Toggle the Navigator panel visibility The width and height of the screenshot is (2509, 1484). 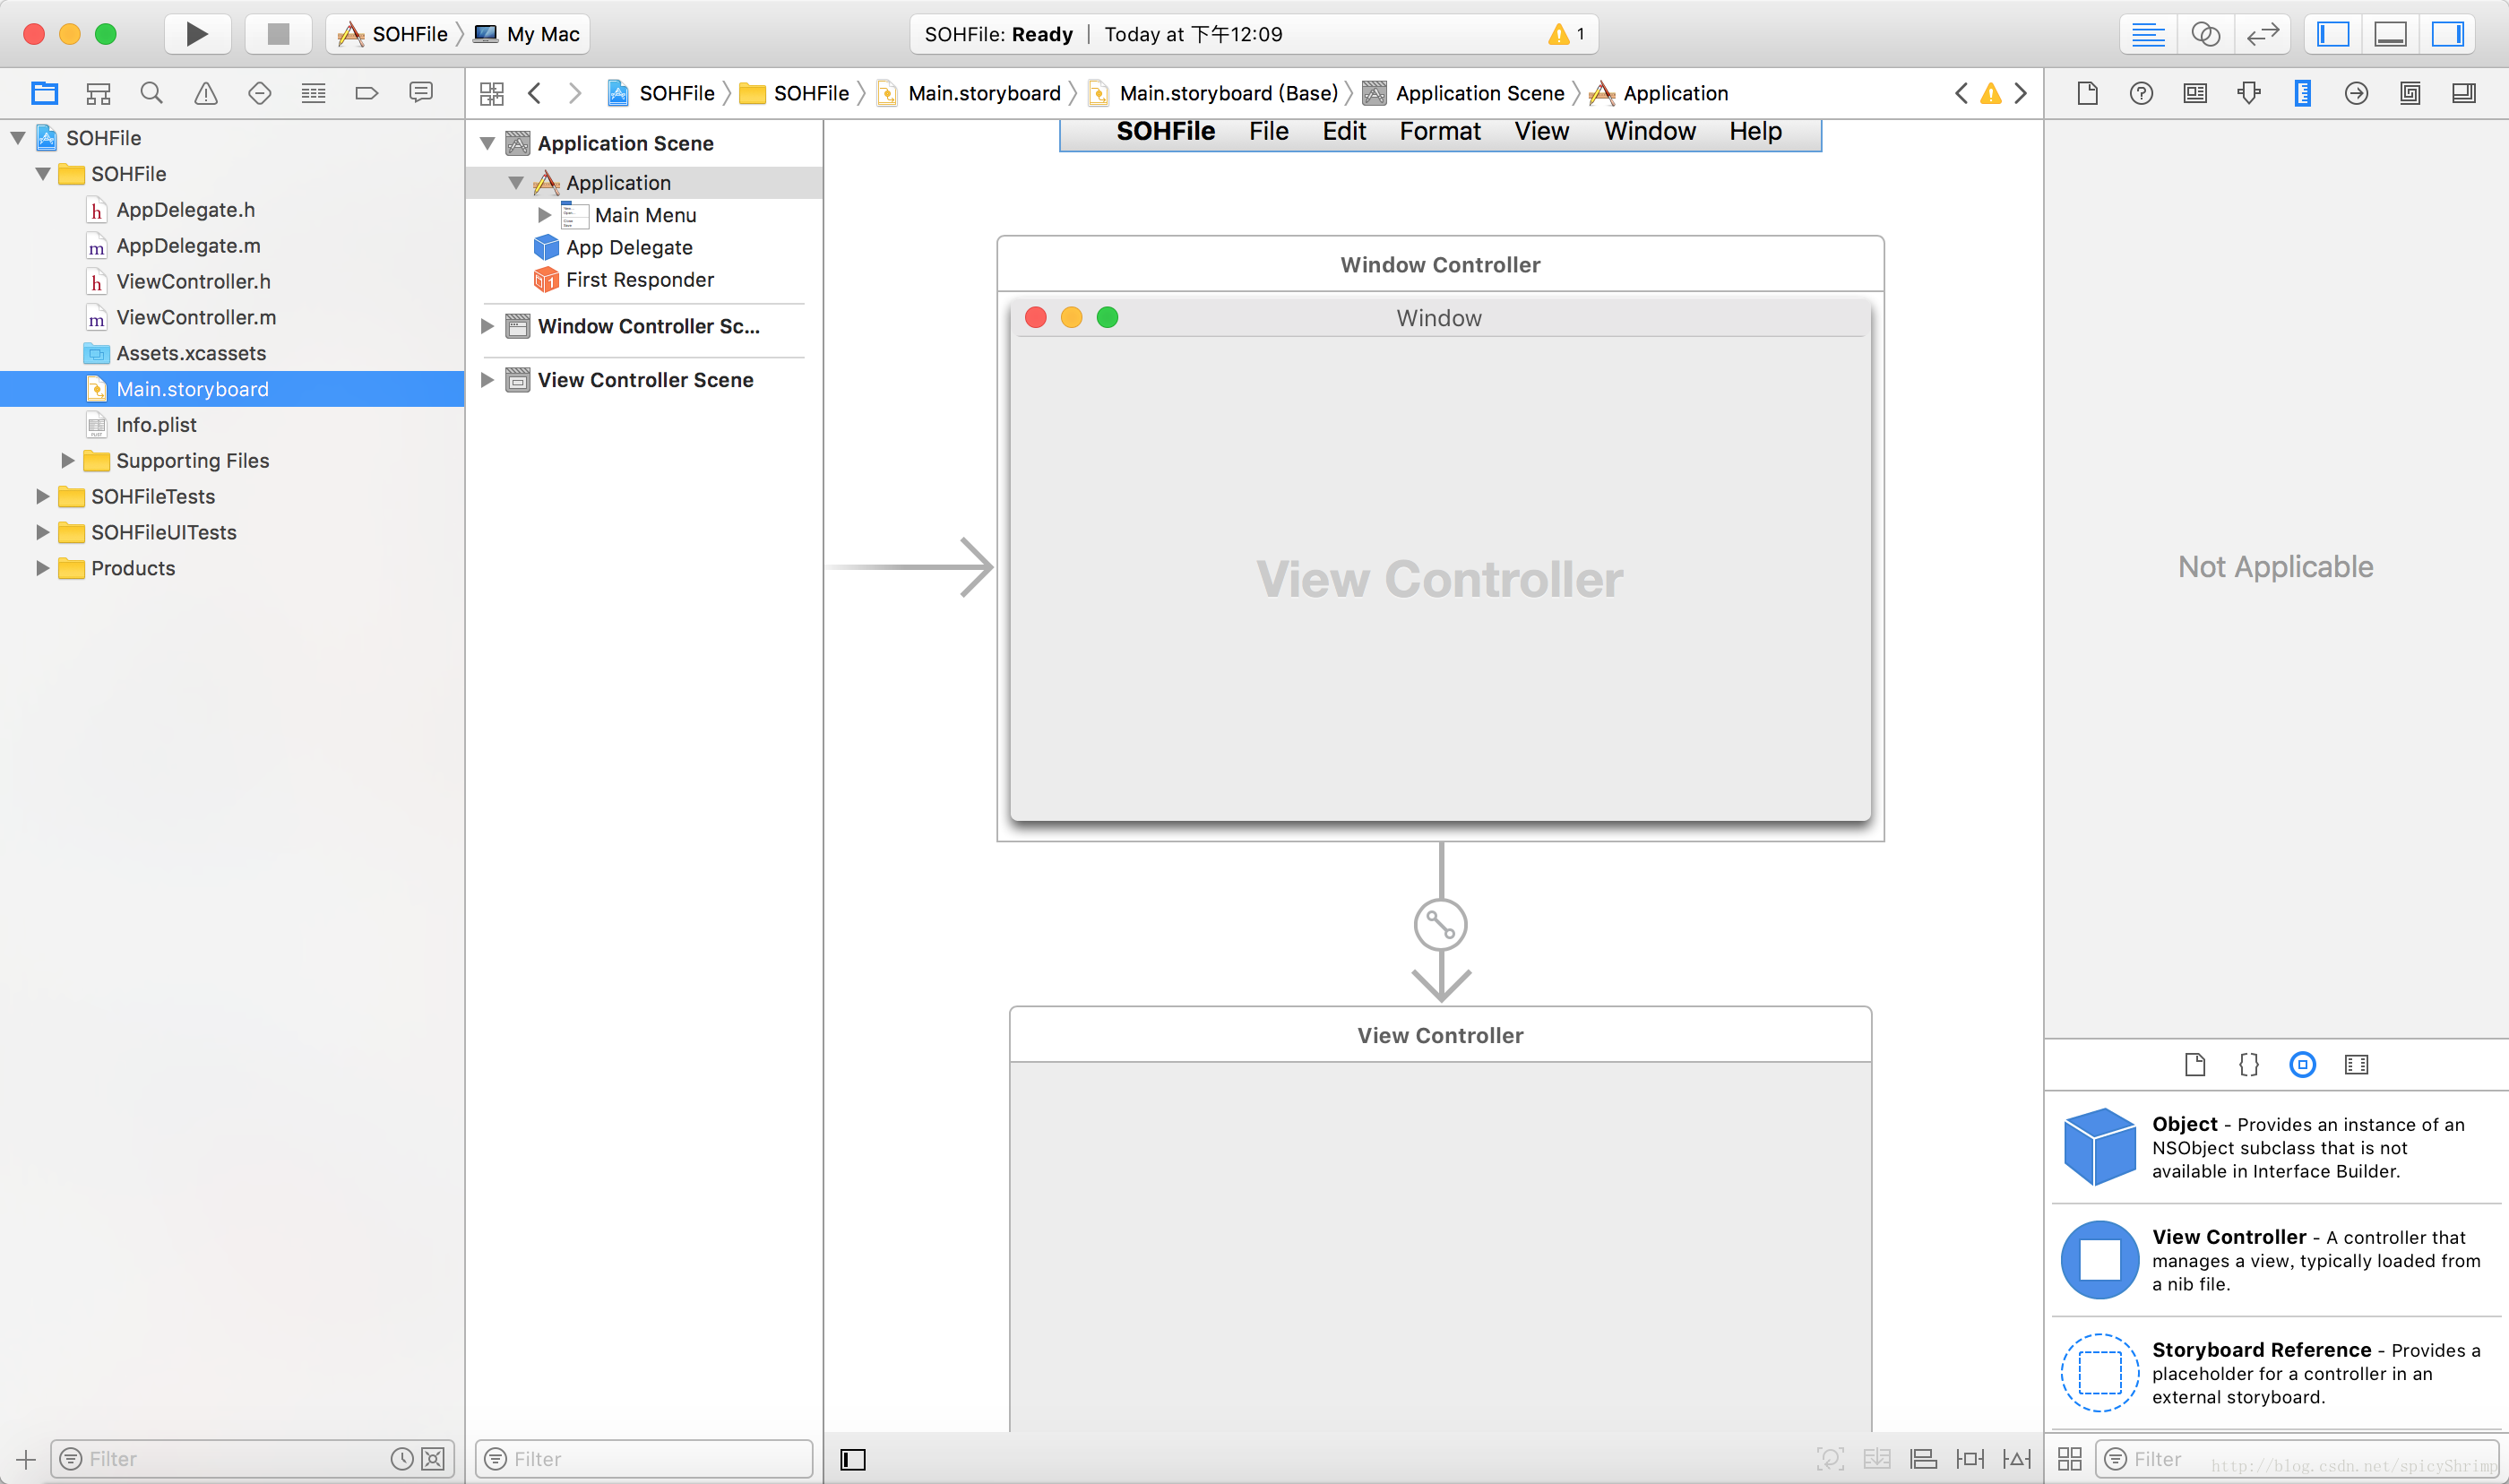click(2333, 34)
